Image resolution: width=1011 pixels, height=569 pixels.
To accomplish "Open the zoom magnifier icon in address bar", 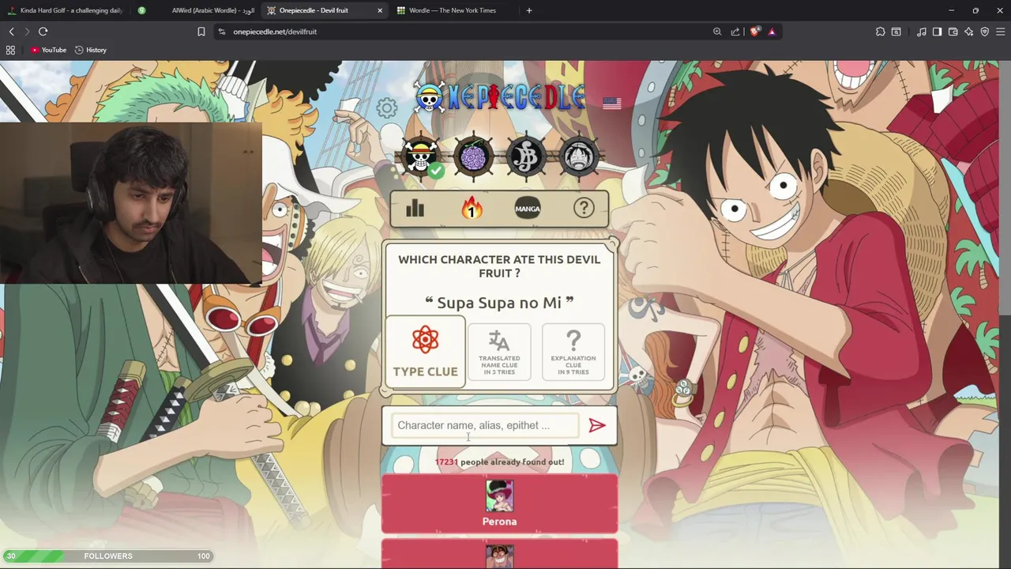I will (x=717, y=32).
